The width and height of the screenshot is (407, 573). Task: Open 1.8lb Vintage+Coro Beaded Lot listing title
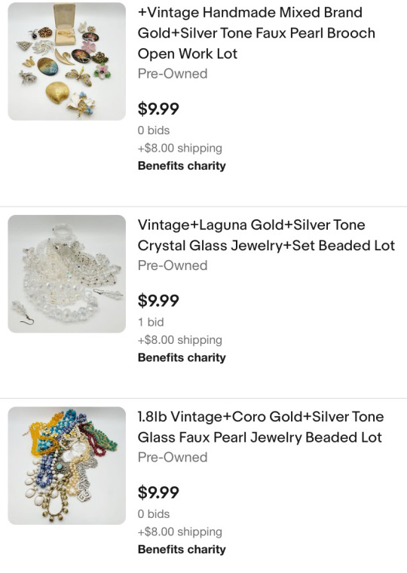(x=261, y=427)
